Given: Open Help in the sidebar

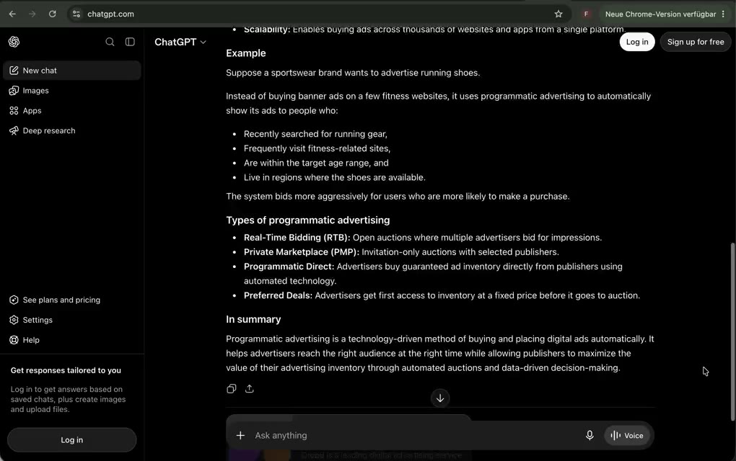Looking at the screenshot, I should (72, 340).
